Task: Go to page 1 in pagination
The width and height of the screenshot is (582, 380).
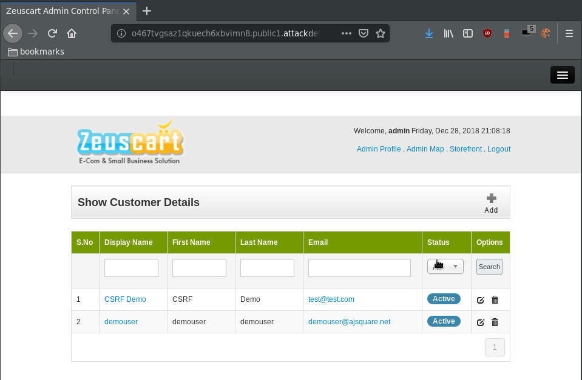Action: coord(495,347)
